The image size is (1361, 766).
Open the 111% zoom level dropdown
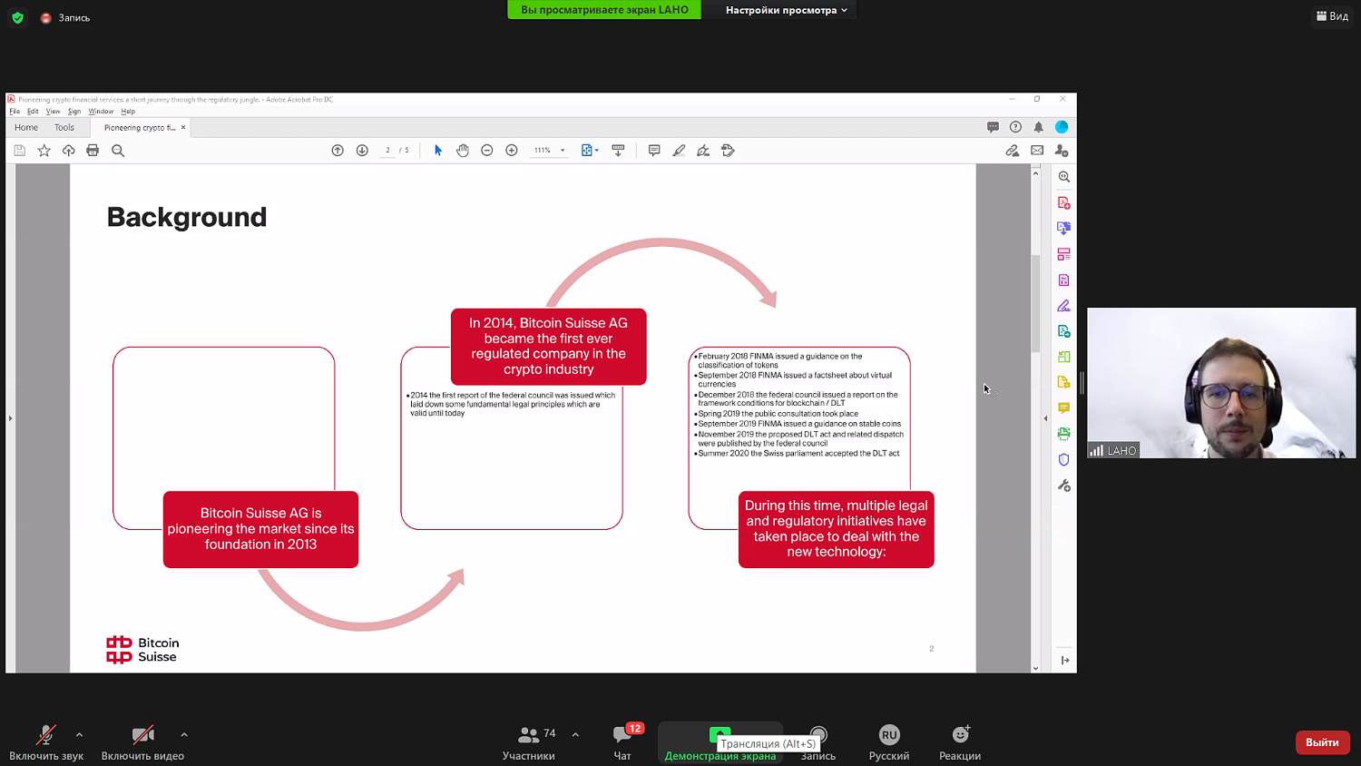click(549, 151)
